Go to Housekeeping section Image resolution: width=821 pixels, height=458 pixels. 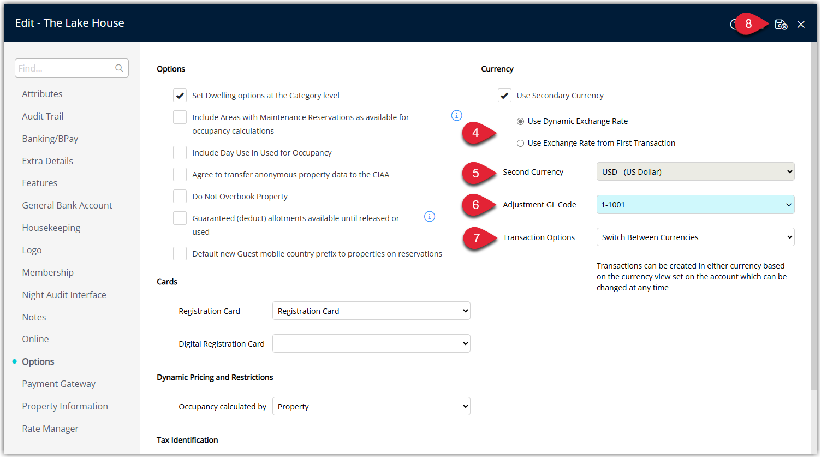[51, 228]
